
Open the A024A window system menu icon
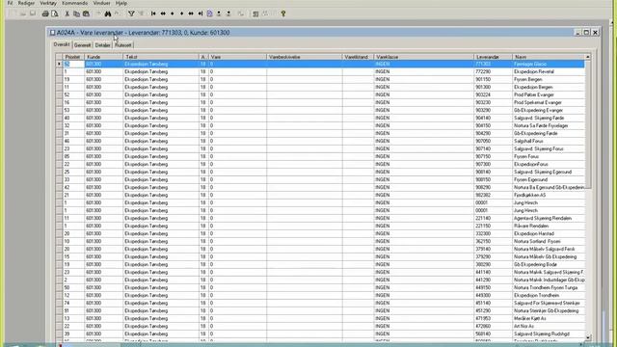click(52, 33)
